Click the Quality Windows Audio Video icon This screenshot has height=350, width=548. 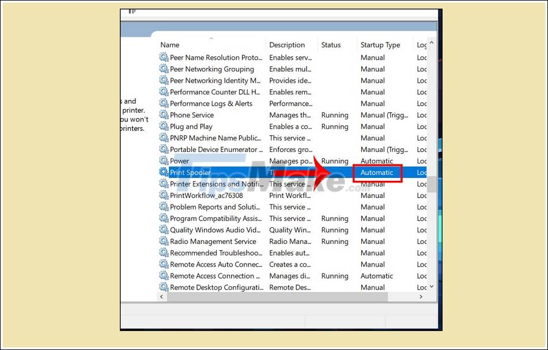[163, 230]
